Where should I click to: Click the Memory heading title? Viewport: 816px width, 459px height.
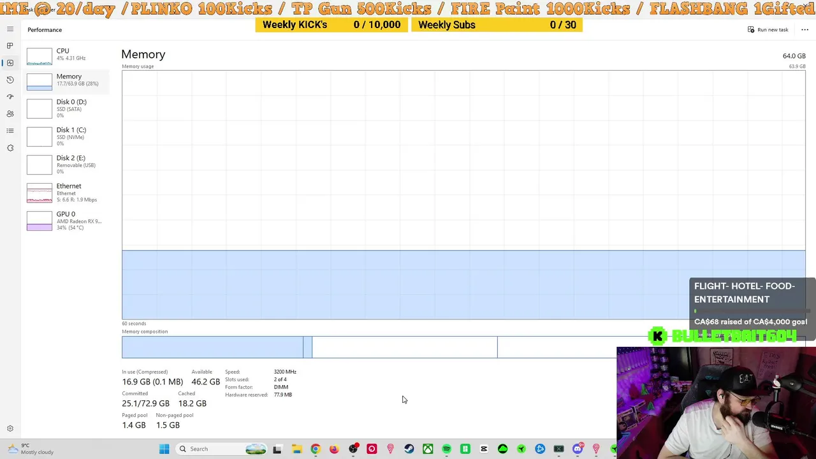143,55
